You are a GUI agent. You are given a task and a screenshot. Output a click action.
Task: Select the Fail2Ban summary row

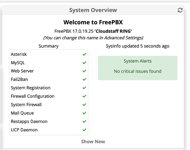point(48,79)
